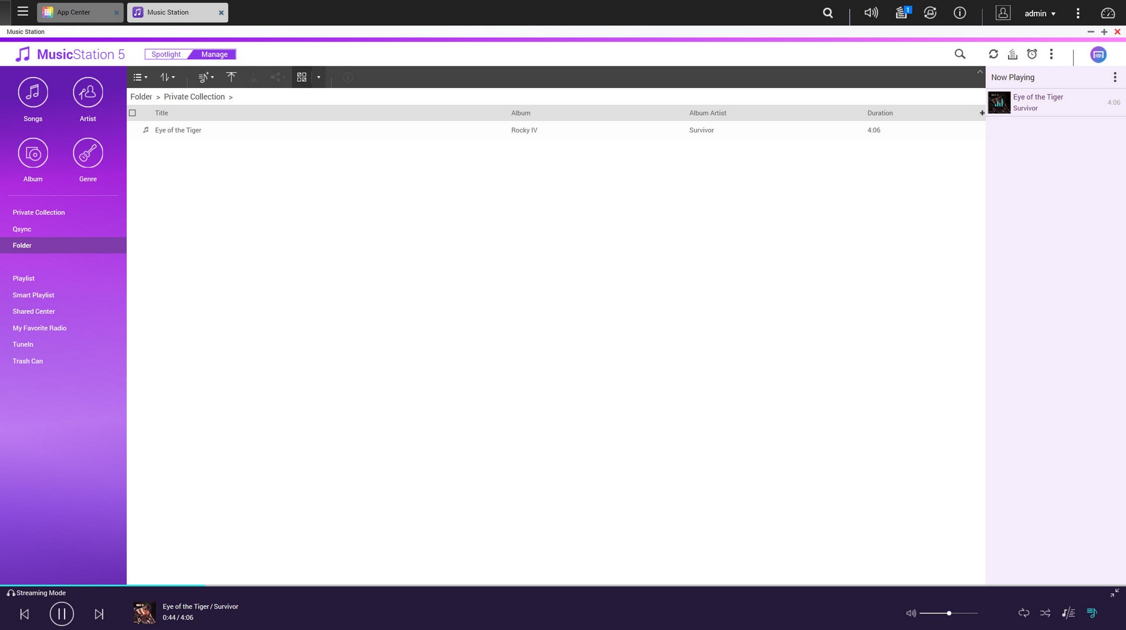This screenshot has height=630, width=1126.
Task: Open the alarm clock settings
Action: tap(1032, 54)
